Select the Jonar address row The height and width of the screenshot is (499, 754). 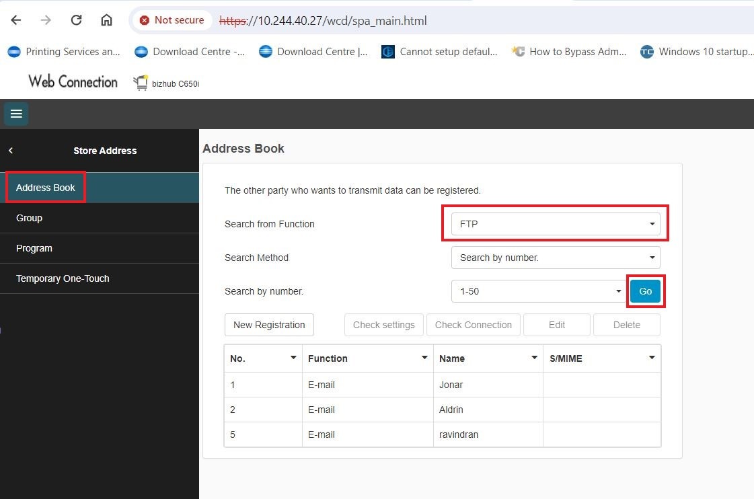point(451,385)
